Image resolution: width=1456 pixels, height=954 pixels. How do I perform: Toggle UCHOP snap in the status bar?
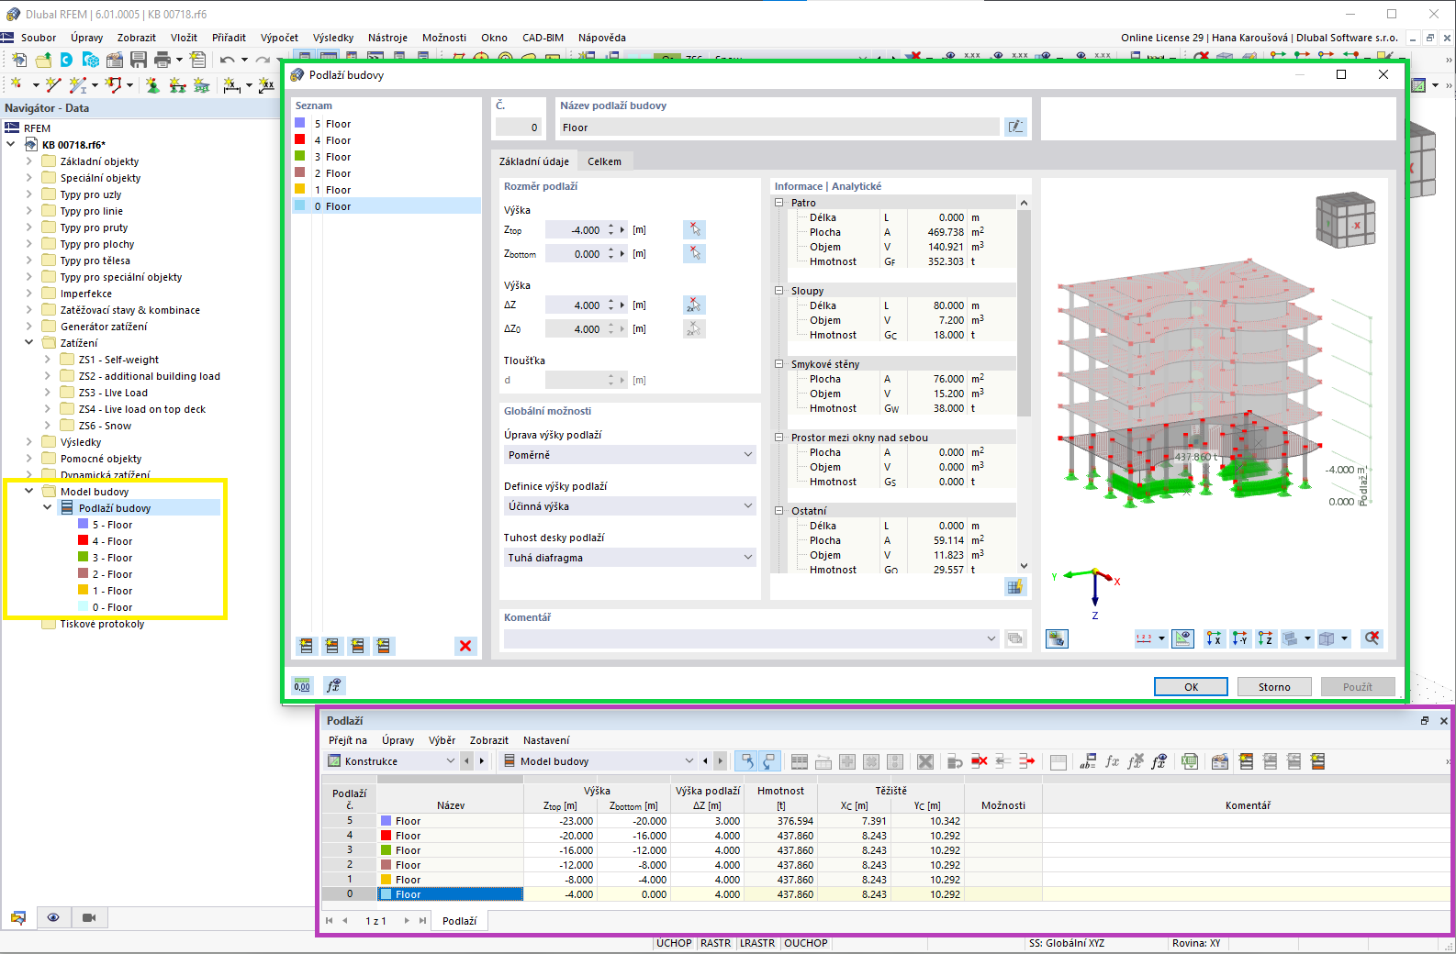point(674,944)
